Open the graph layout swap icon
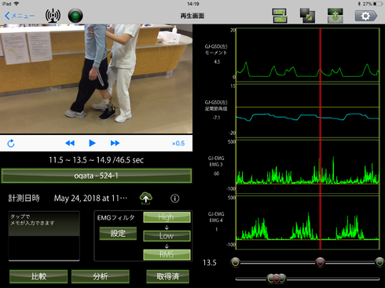The image size is (385, 288). [280, 16]
